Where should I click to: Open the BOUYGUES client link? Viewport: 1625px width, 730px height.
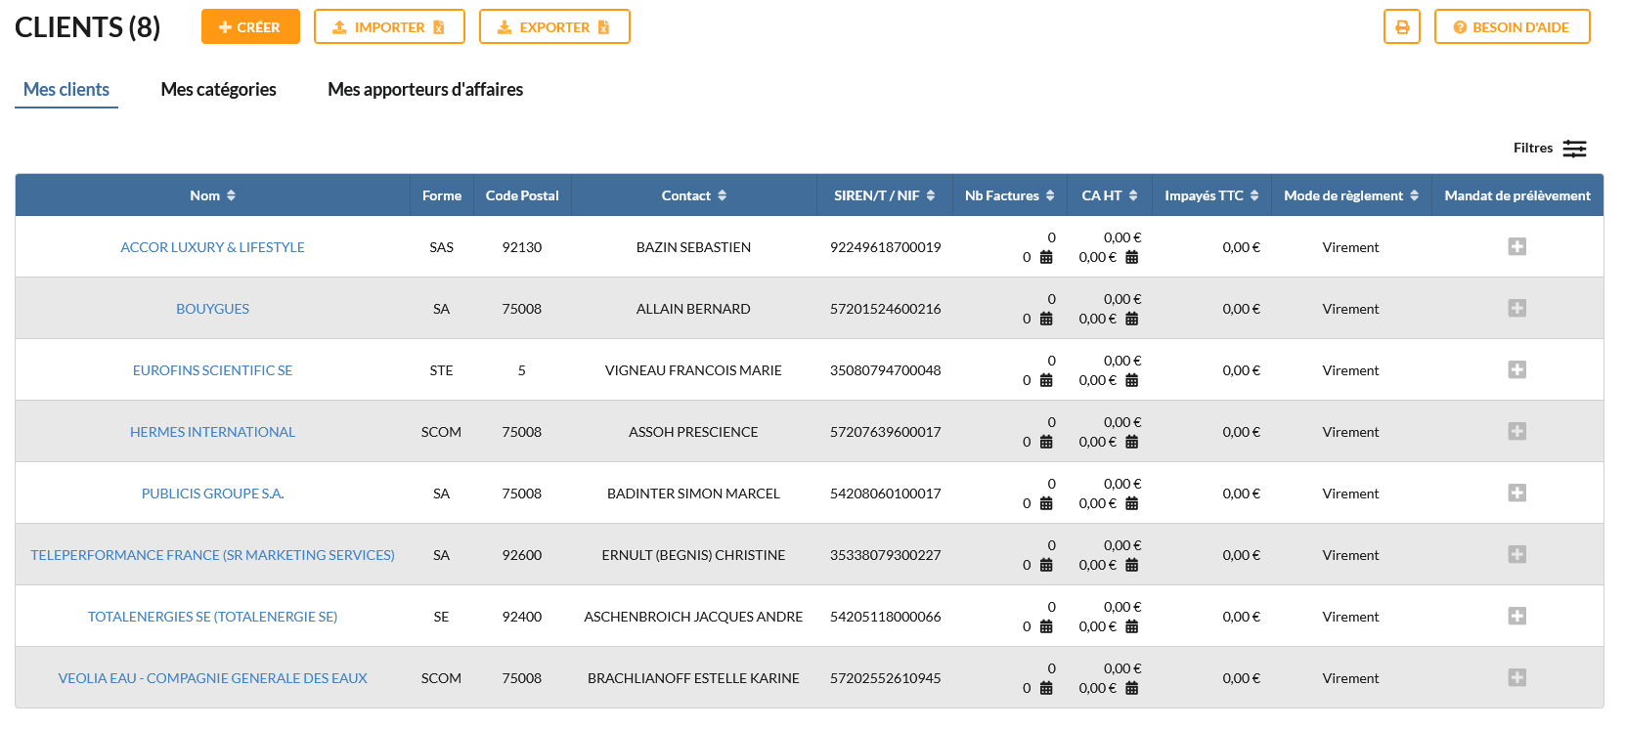[x=212, y=309]
